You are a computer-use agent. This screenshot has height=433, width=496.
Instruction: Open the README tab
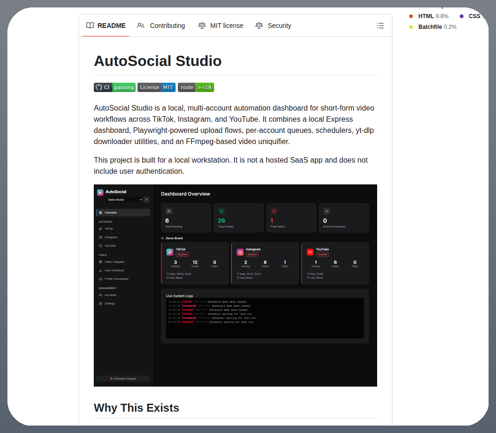(106, 26)
